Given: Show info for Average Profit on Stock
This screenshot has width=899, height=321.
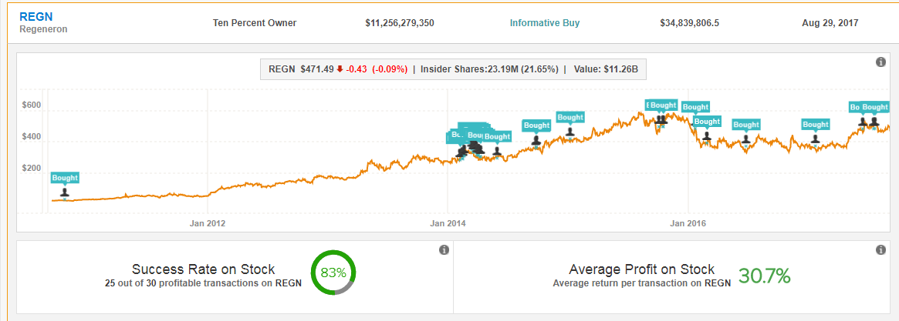Looking at the screenshot, I should tap(881, 250).
